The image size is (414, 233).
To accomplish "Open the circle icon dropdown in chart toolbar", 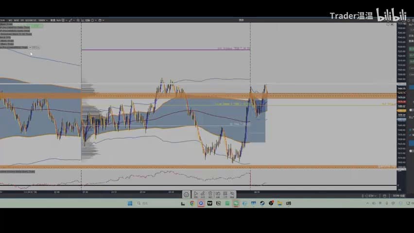I will [x=93, y=20].
